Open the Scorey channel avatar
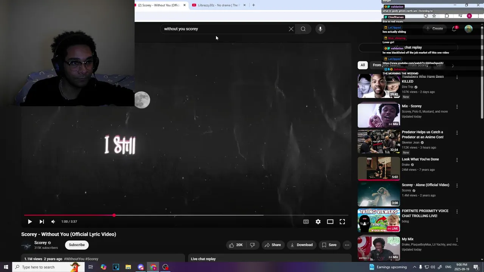The height and width of the screenshot is (272, 484). 26,246
